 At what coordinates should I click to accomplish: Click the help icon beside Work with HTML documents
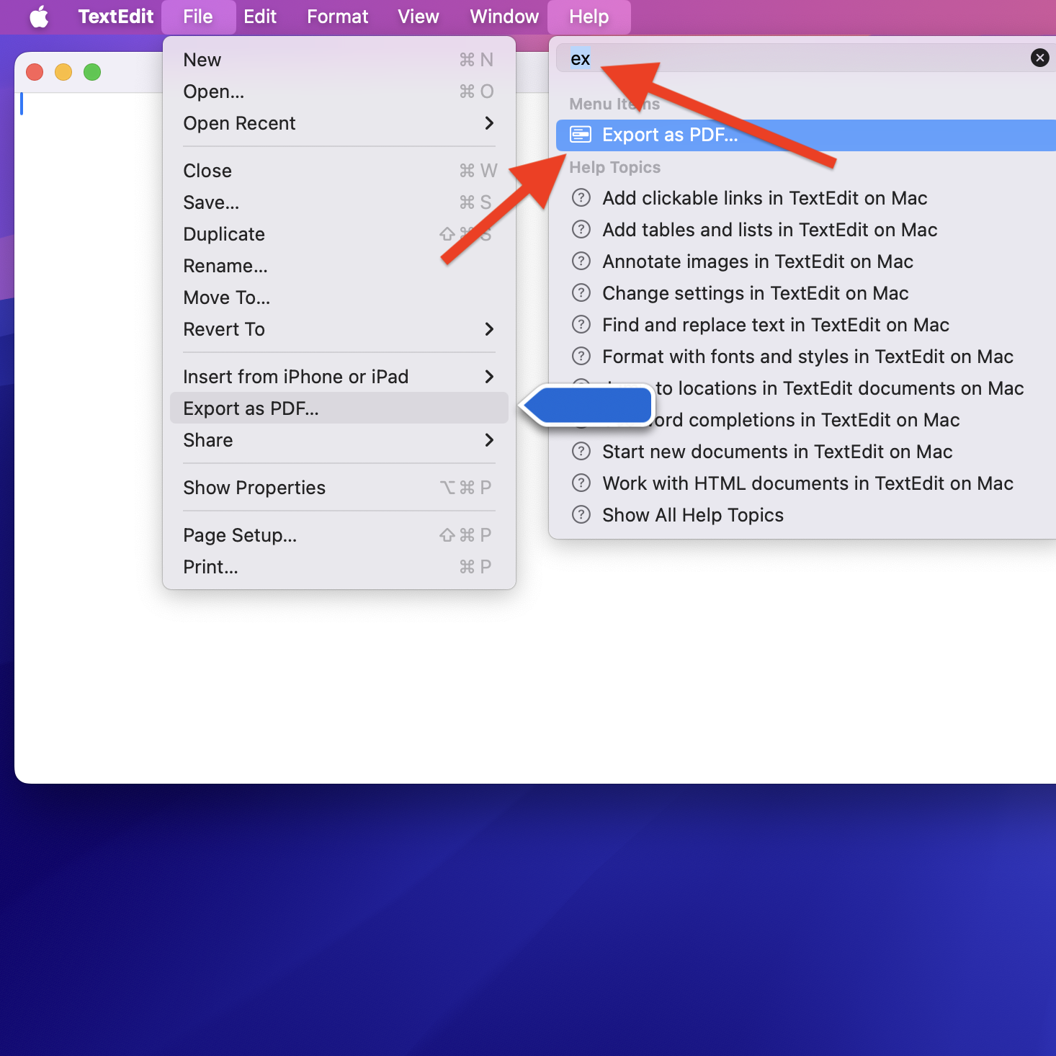581,483
